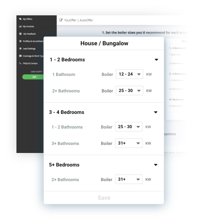Click the My Feedback checkmark icon

tap(20, 34)
